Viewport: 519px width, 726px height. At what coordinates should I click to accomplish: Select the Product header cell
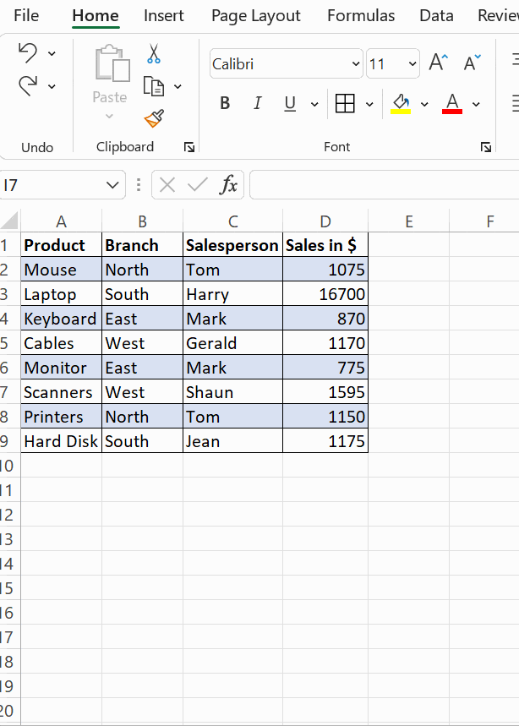(x=61, y=245)
